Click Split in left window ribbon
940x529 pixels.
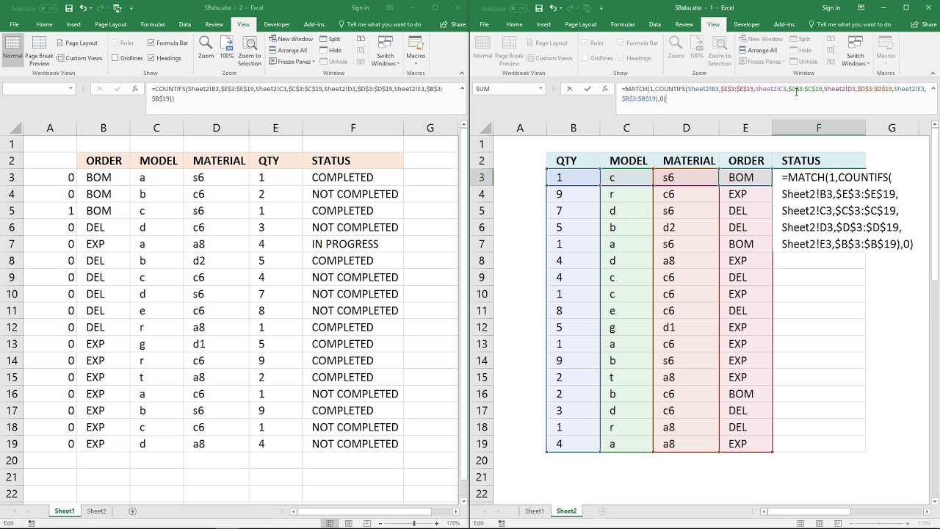[330, 39]
